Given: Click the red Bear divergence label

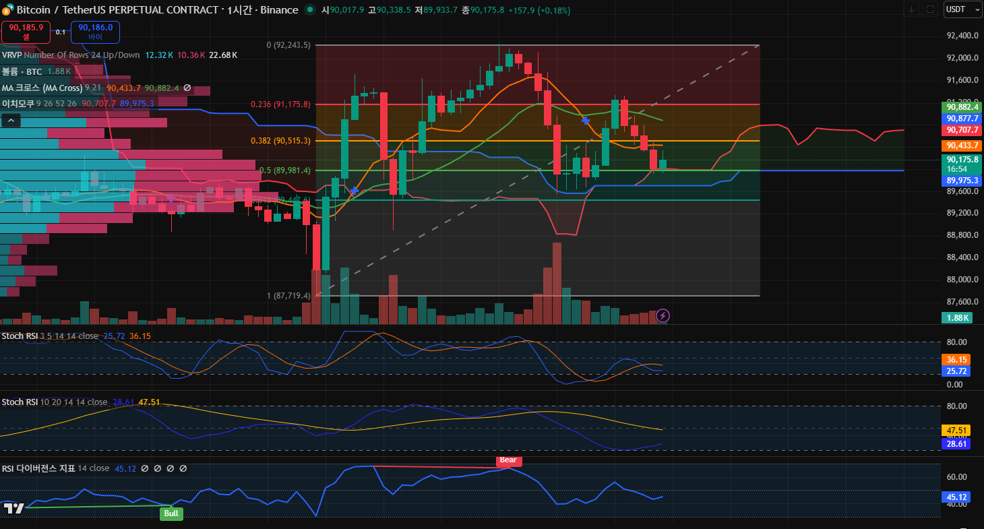Looking at the screenshot, I should (508, 460).
